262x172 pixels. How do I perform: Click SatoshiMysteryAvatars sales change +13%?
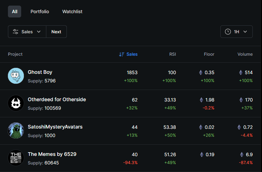tap(132, 135)
